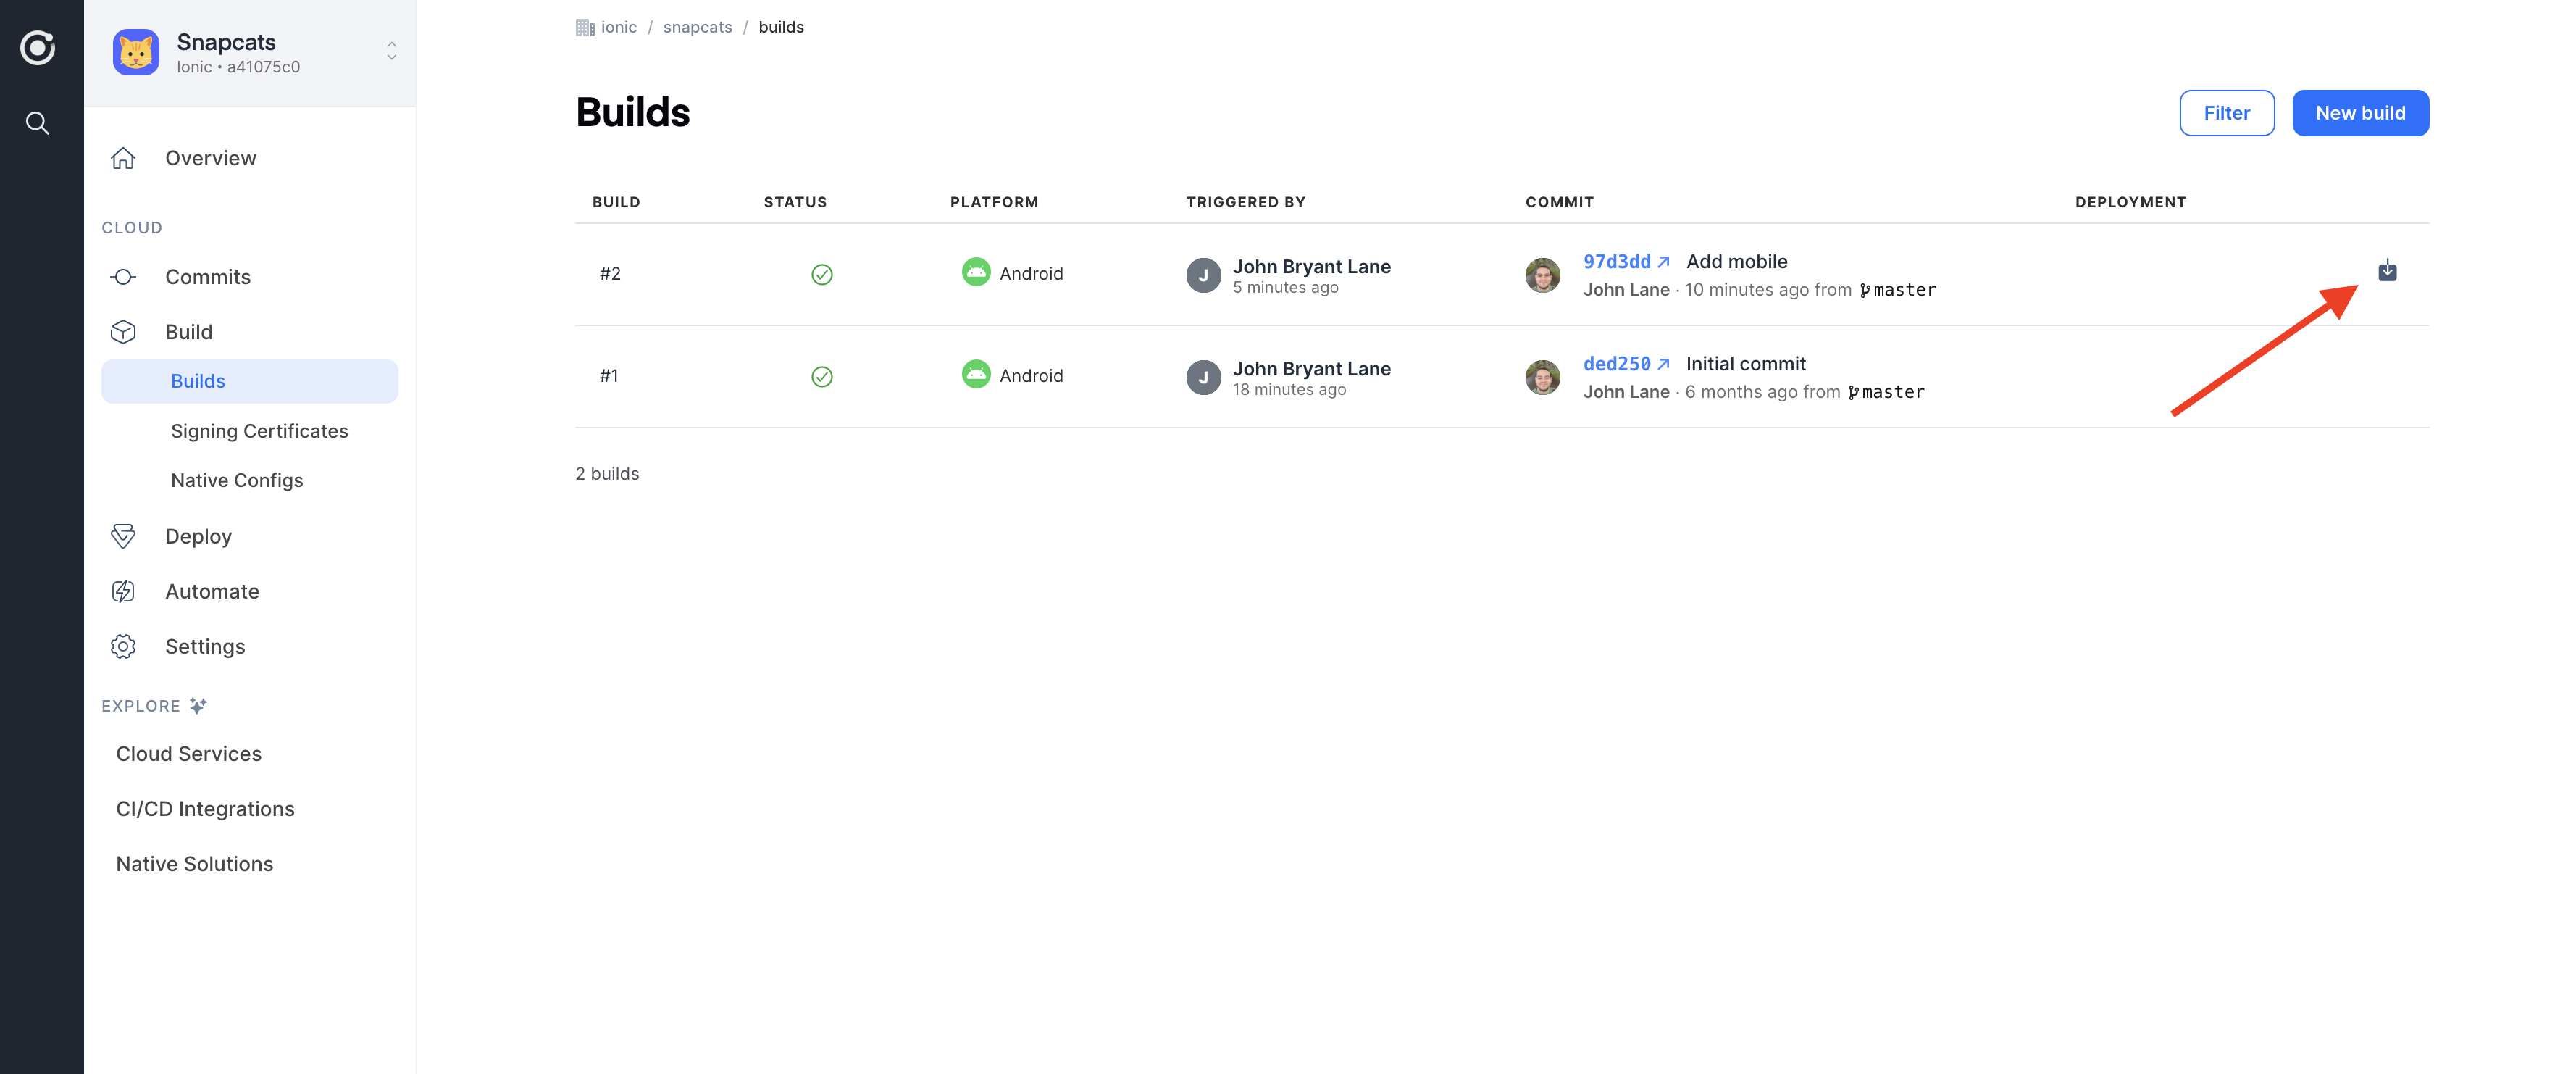This screenshot has width=2576, height=1074.
Task: Click the search magnifier icon
Action: pyautogui.click(x=41, y=123)
